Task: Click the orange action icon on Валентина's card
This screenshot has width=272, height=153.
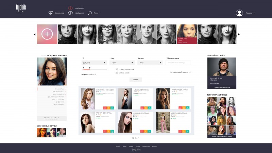Action: (108, 108)
